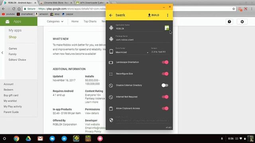
Task: Toggle Allow Clipboard Access switch
Action: click(165, 108)
